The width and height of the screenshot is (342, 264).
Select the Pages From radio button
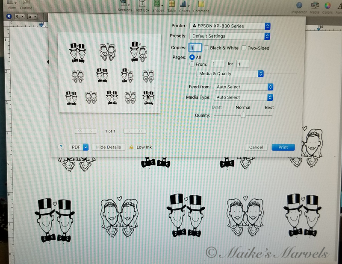coord(192,64)
